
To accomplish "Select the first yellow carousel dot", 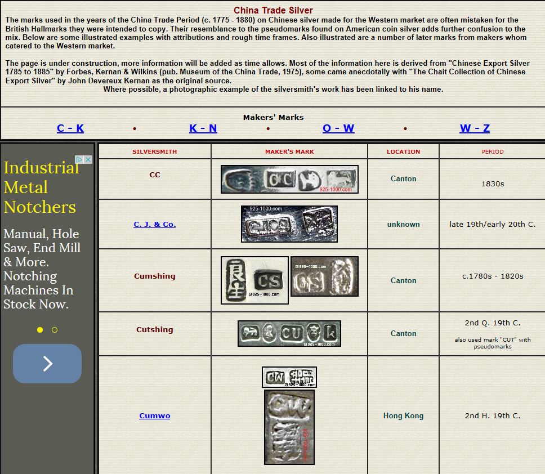I will point(40,330).
